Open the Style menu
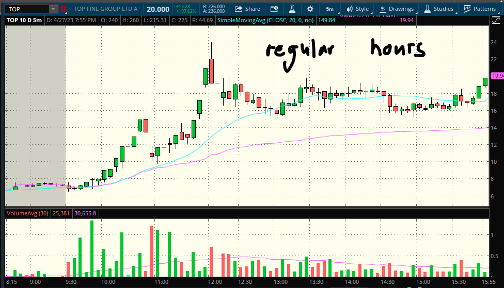The width and height of the screenshot is (504, 288). pyautogui.click(x=358, y=9)
